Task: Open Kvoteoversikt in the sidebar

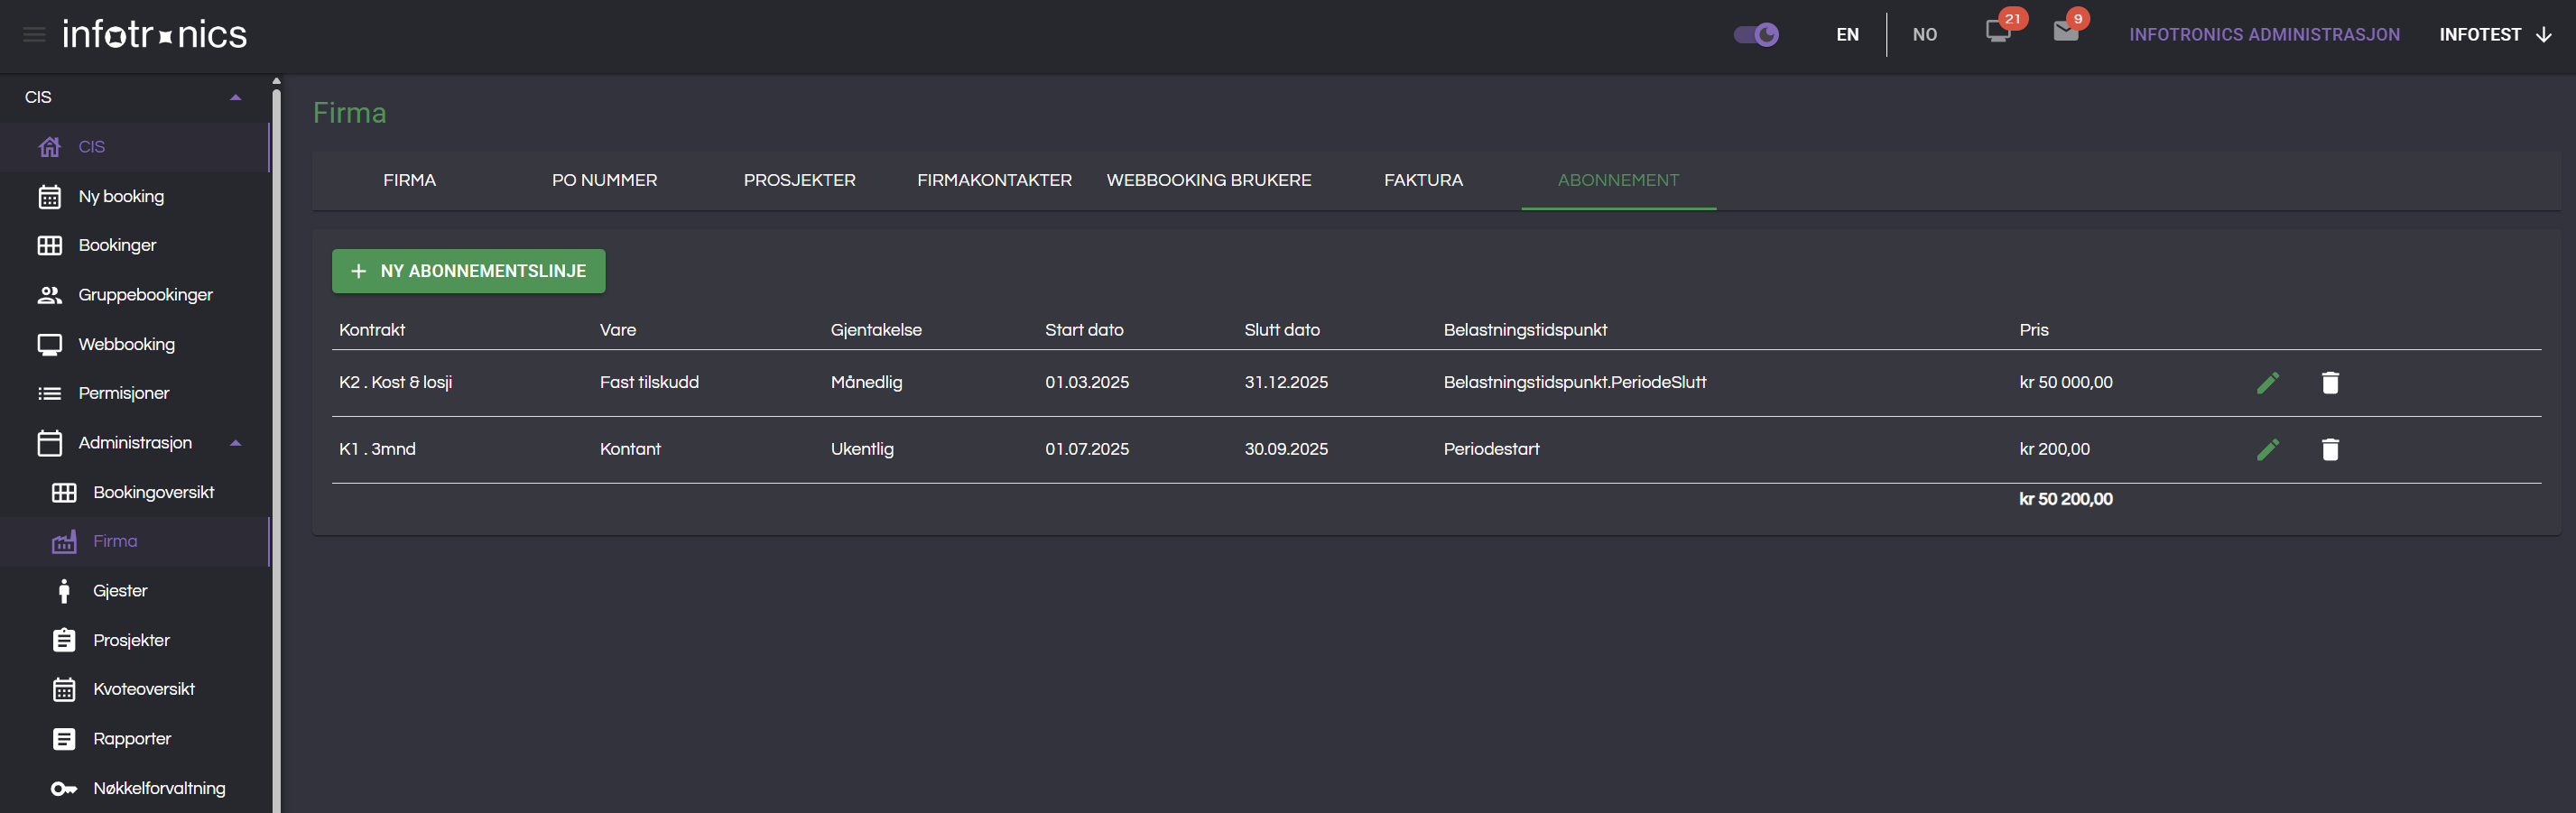Action: click(143, 689)
